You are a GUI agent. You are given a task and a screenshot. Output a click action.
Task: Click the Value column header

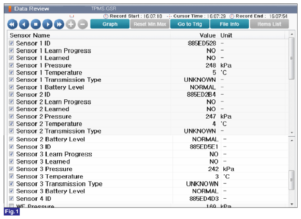[x=207, y=35]
